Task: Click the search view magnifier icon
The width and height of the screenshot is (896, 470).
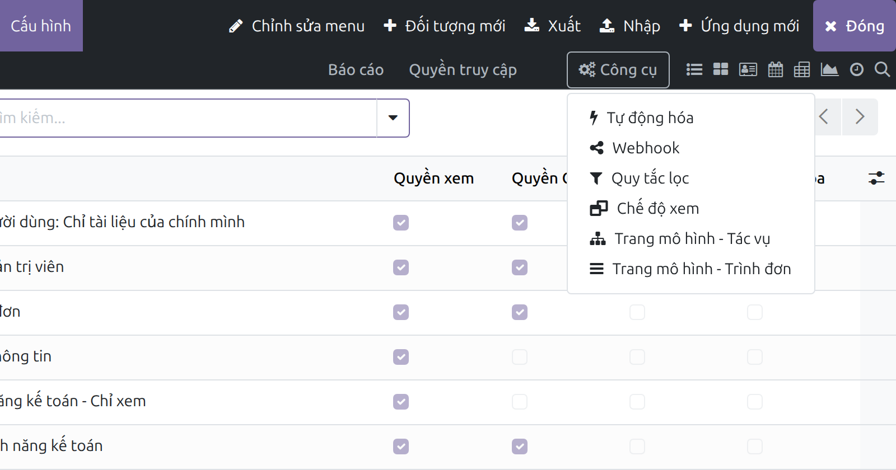Action: click(x=882, y=69)
